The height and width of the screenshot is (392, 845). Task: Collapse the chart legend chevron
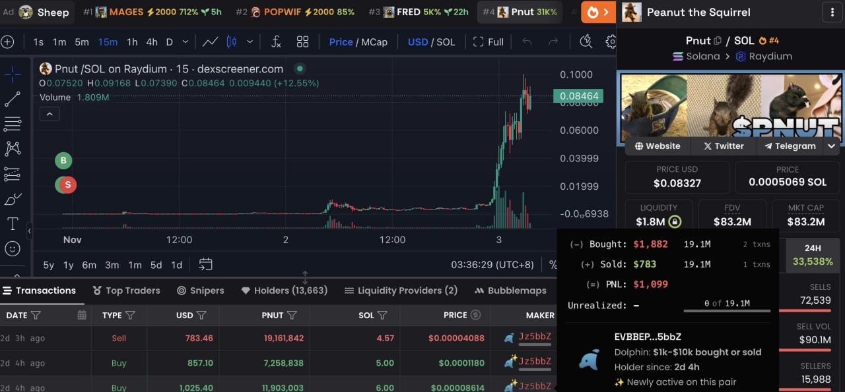pyautogui.click(x=50, y=114)
